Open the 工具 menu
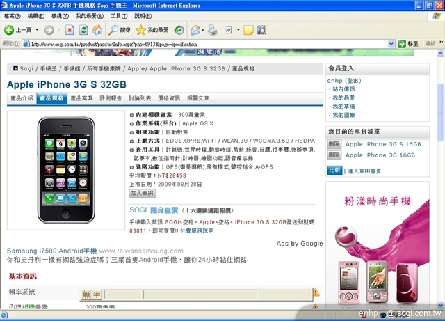This screenshot has height=321, width=445. (x=119, y=16)
